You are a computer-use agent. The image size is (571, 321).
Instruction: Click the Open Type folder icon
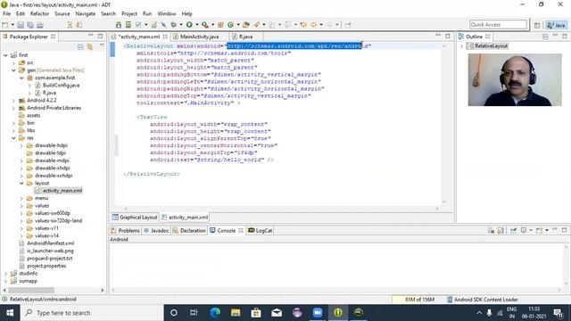click(x=246, y=25)
